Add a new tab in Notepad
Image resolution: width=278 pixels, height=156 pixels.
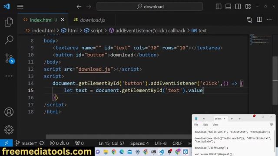click(239, 119)
